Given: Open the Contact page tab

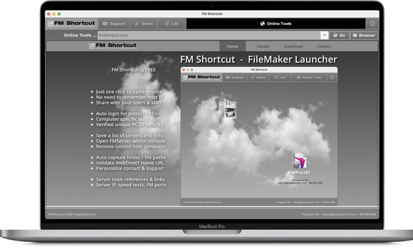Looking at the screenshot, I should (324, 46).
